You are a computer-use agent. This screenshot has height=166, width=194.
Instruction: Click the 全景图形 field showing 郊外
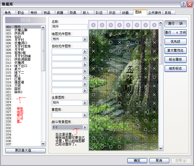[67, 103]
